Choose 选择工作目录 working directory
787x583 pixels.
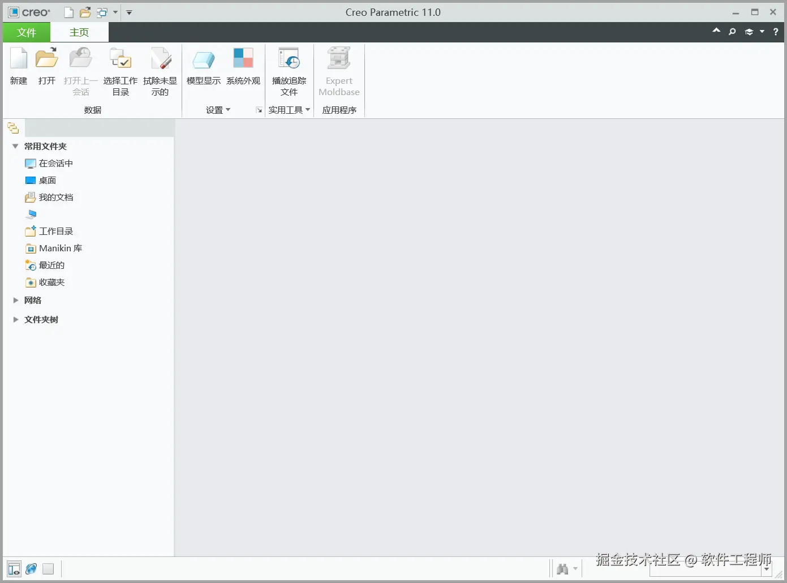[120, 71]
